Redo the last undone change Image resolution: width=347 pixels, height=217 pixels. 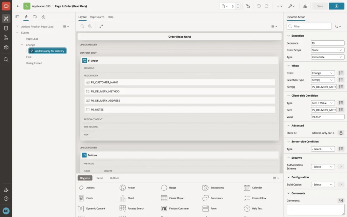pos(266,6)
